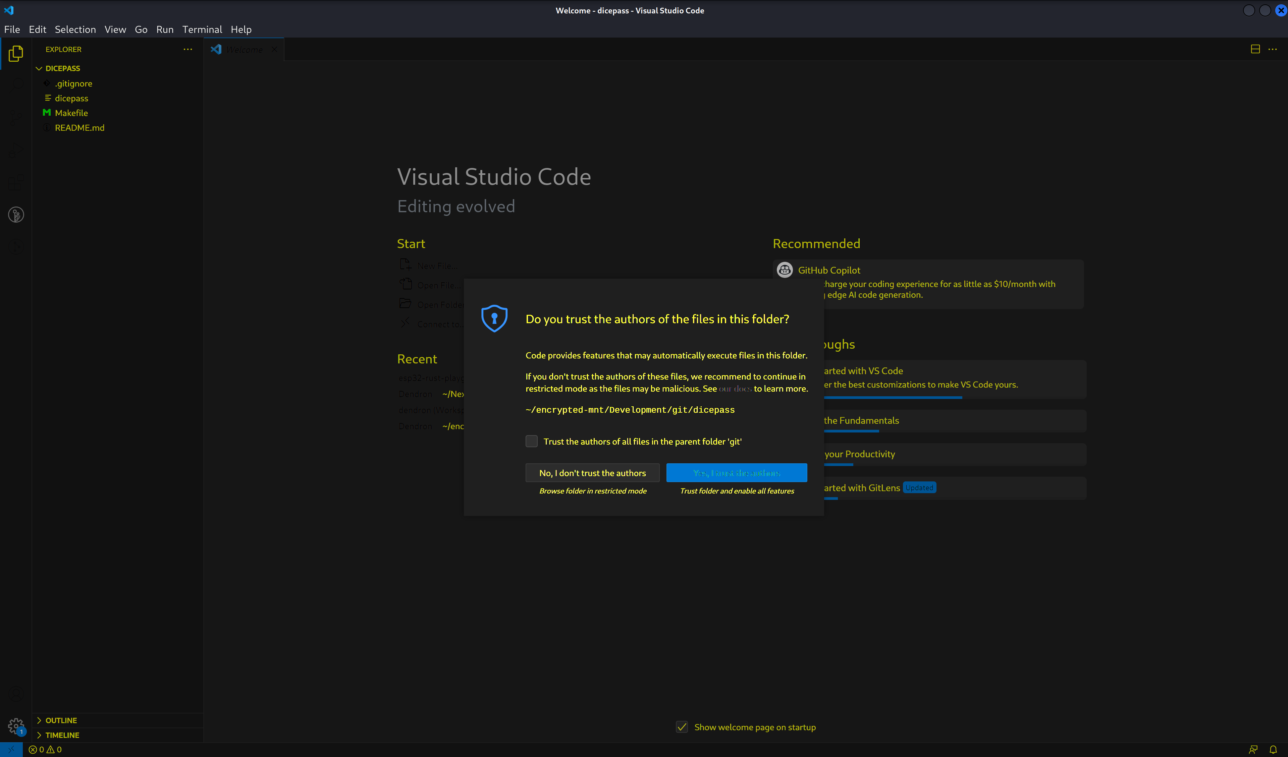Switch to the Welcome tab
This screenshot has height=757, width=1288.
click(244, 49)
